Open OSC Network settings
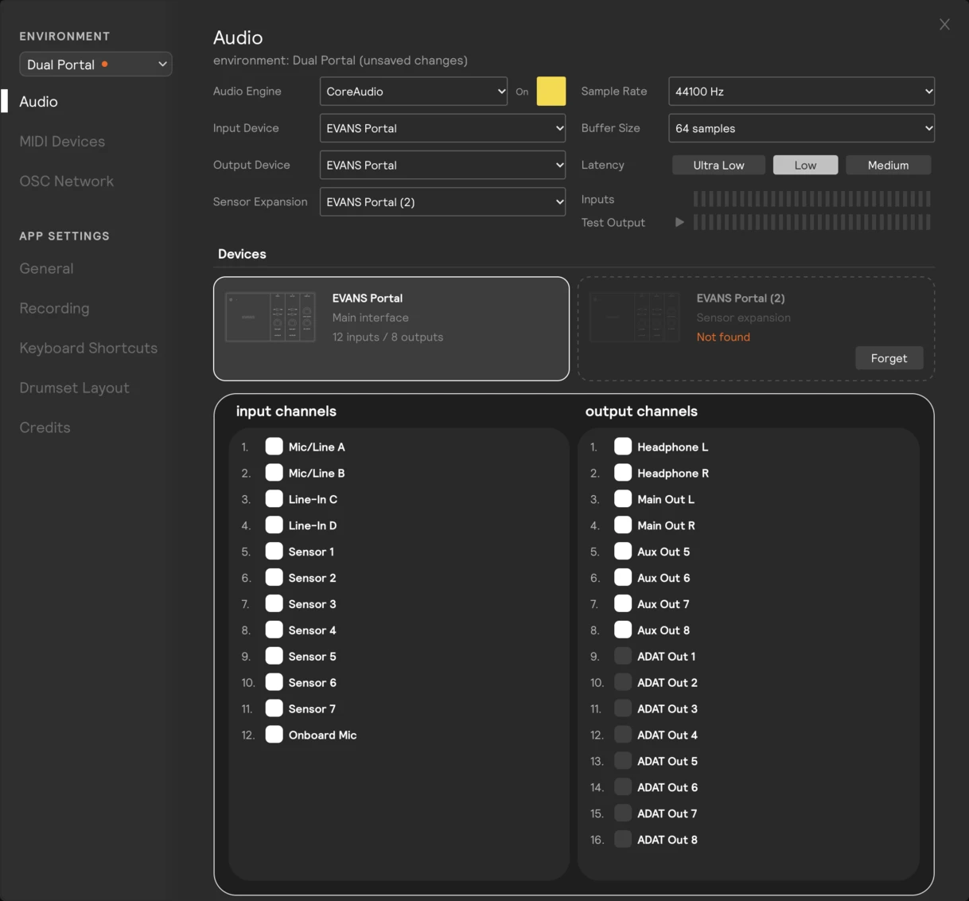The image size is (969, 901). tap(67, 181)
